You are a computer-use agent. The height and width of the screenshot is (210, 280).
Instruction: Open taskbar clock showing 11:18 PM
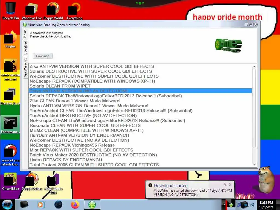click(x=266, y=205)
